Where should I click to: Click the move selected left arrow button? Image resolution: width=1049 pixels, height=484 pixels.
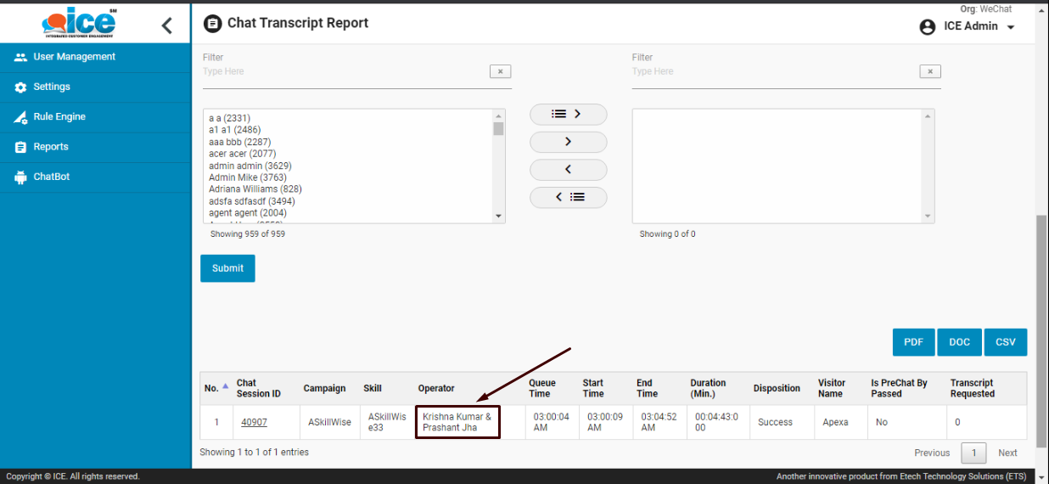tap(568, 170)
